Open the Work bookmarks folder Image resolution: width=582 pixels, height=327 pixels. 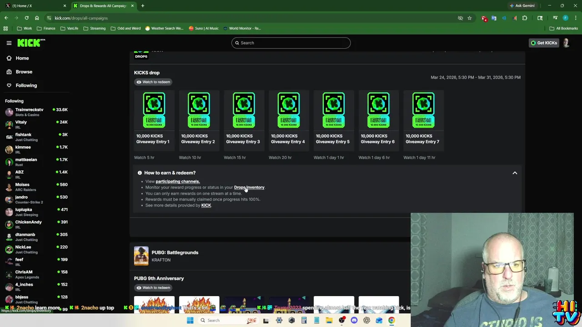pos(25,28)
